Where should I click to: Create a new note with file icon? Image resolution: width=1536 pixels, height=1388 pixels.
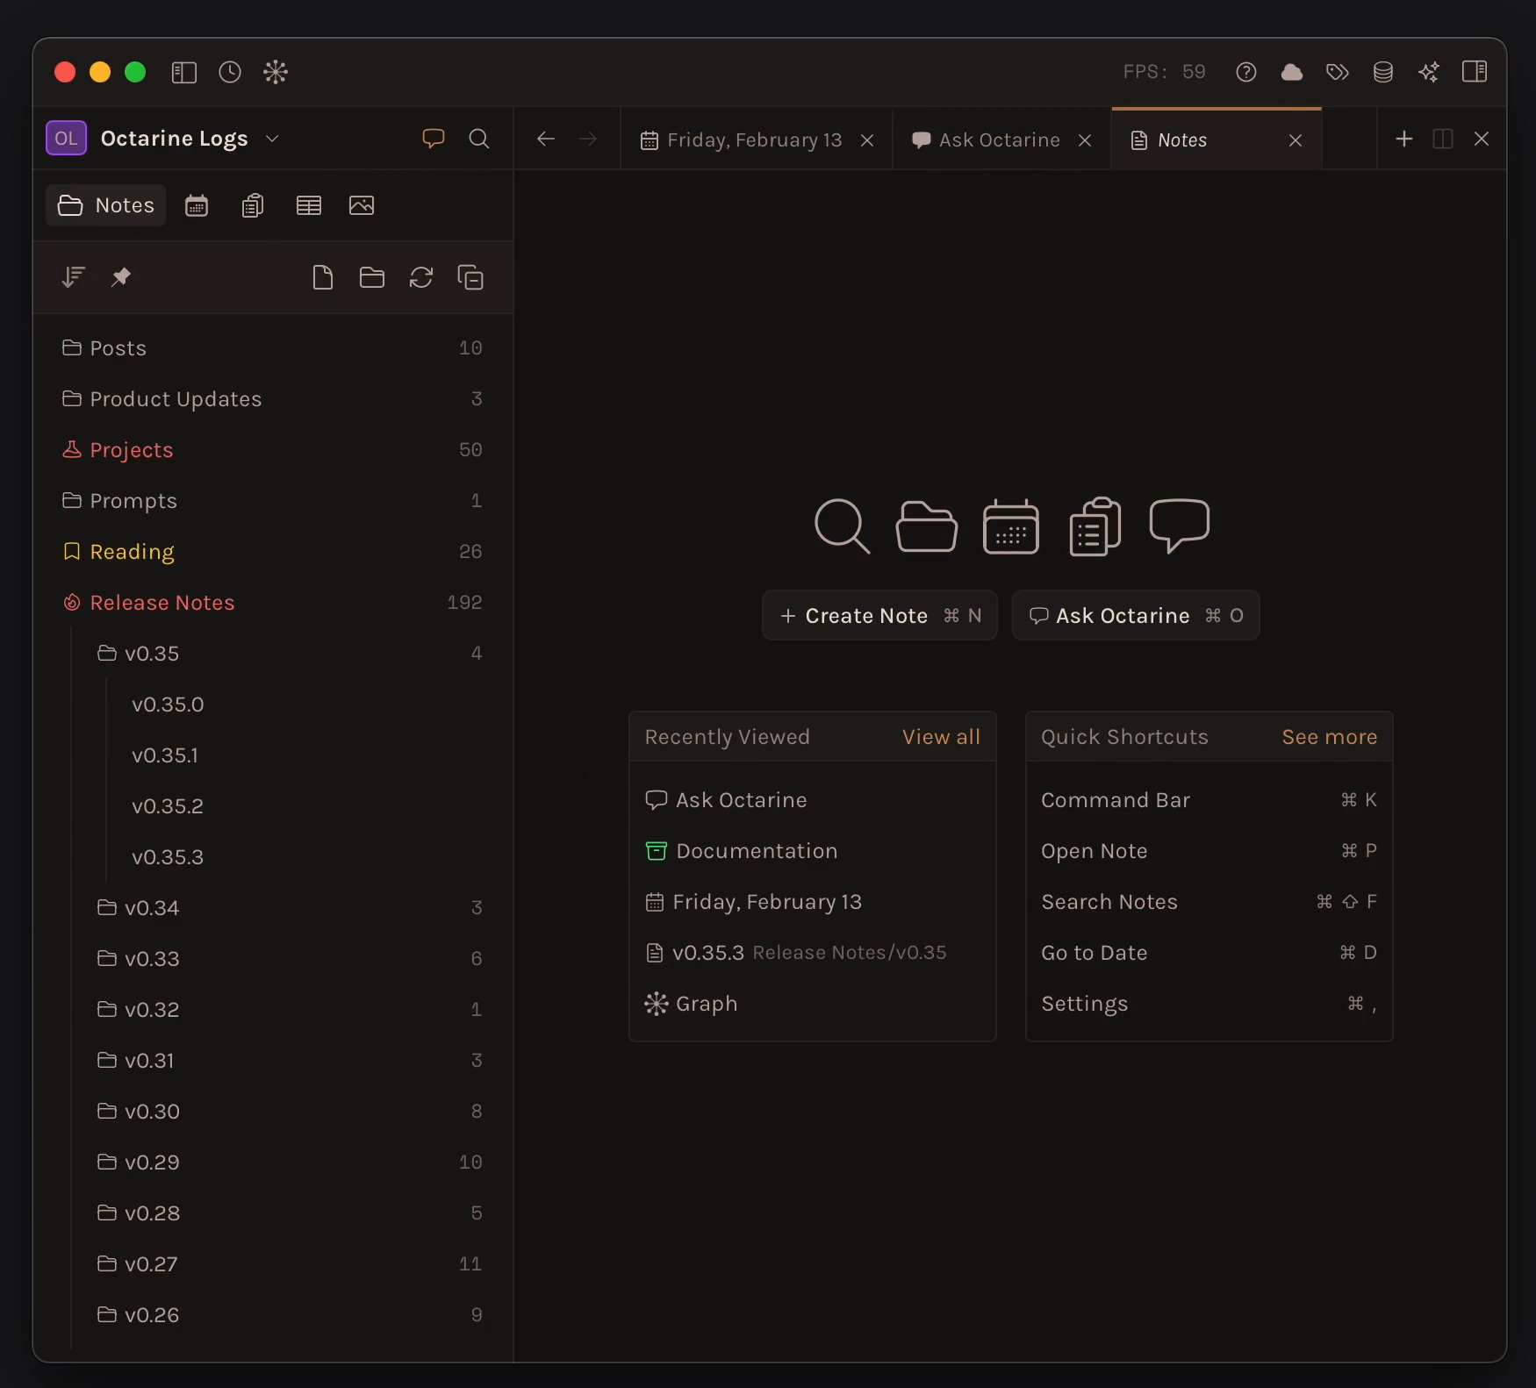coord(323,277)
